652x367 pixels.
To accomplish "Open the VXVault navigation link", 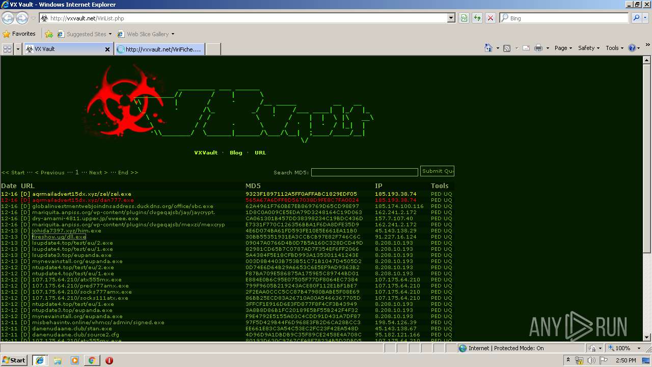I will [x=206, y=153].
